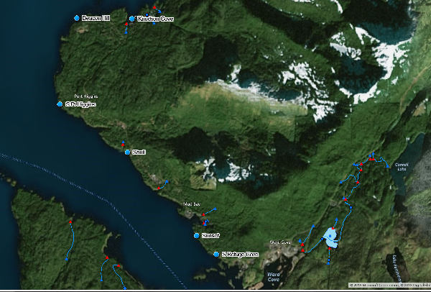This screenshot has width=431, height=292.
Task: Click the stream line on southwest island
Action: tap(72, 241)
